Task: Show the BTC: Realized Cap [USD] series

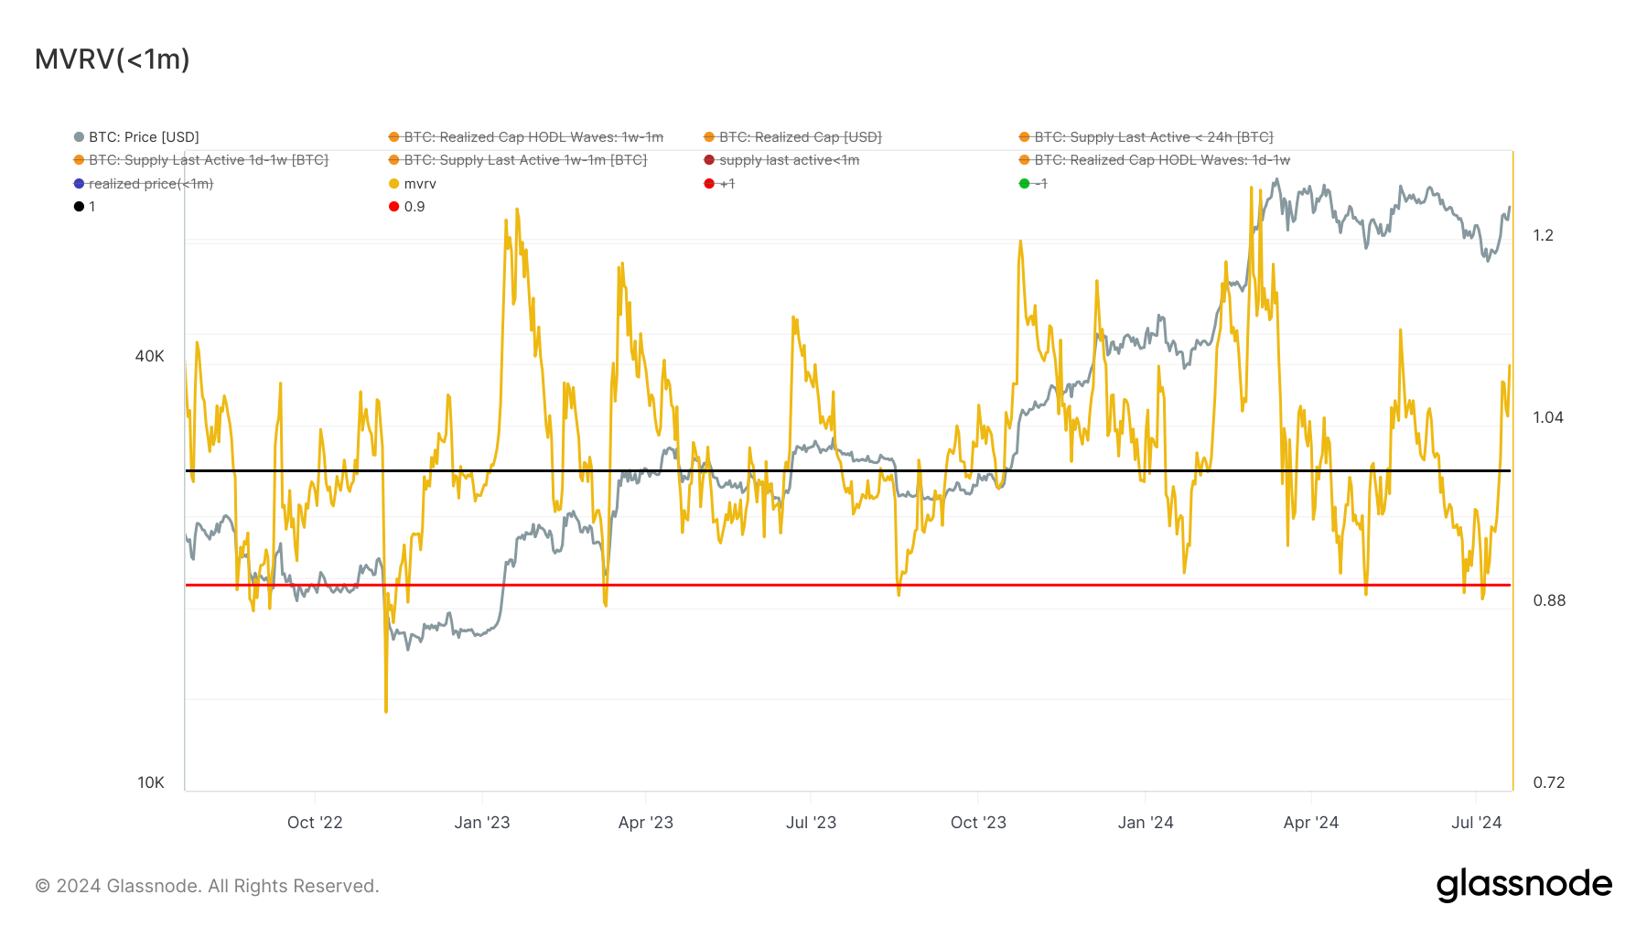Action: [792, 137]
